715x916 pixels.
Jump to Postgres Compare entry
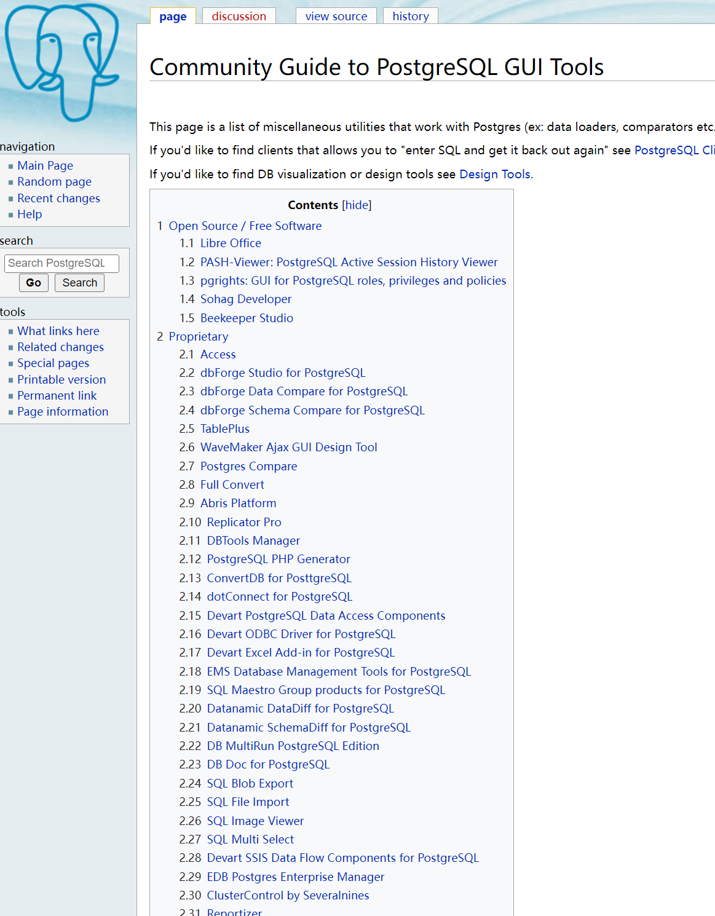point(249,466)
